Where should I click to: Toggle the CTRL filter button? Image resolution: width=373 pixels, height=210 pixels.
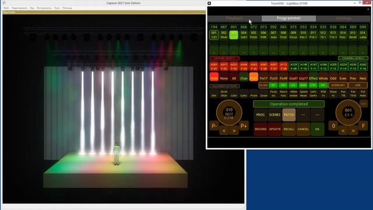pos(313,85)
